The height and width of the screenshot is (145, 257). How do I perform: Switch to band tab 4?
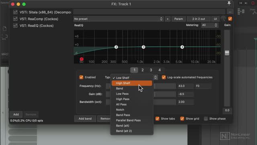[159, 70]
